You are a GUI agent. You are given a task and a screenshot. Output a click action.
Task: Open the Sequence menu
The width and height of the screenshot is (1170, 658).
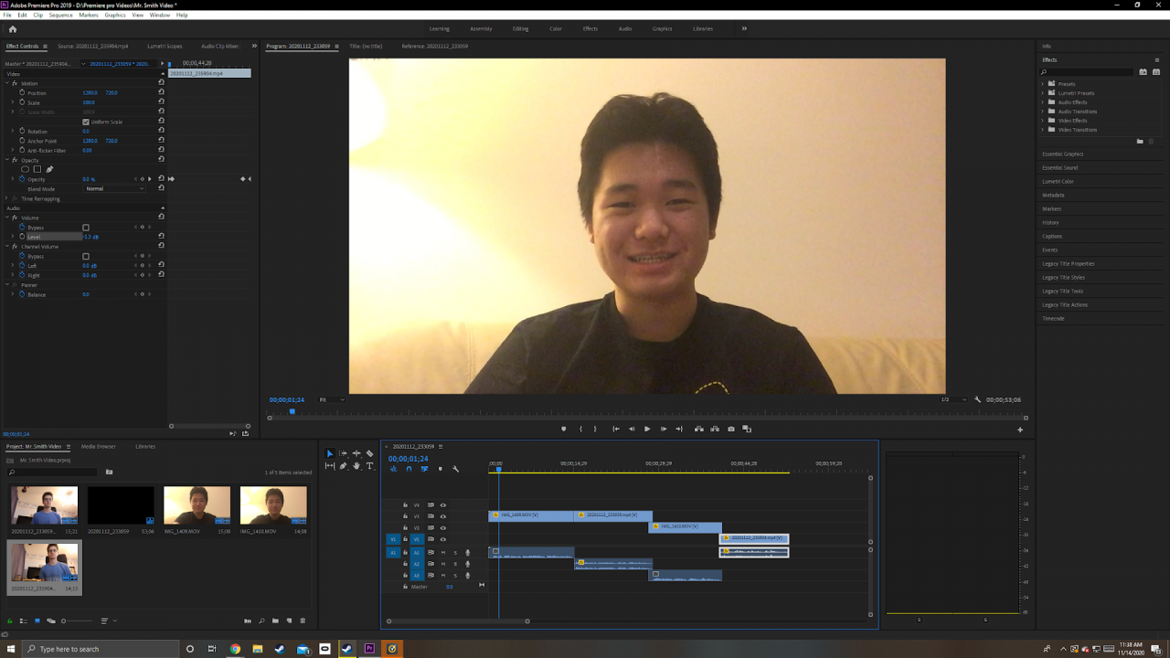pyautogui.click(x=60, y=16)
